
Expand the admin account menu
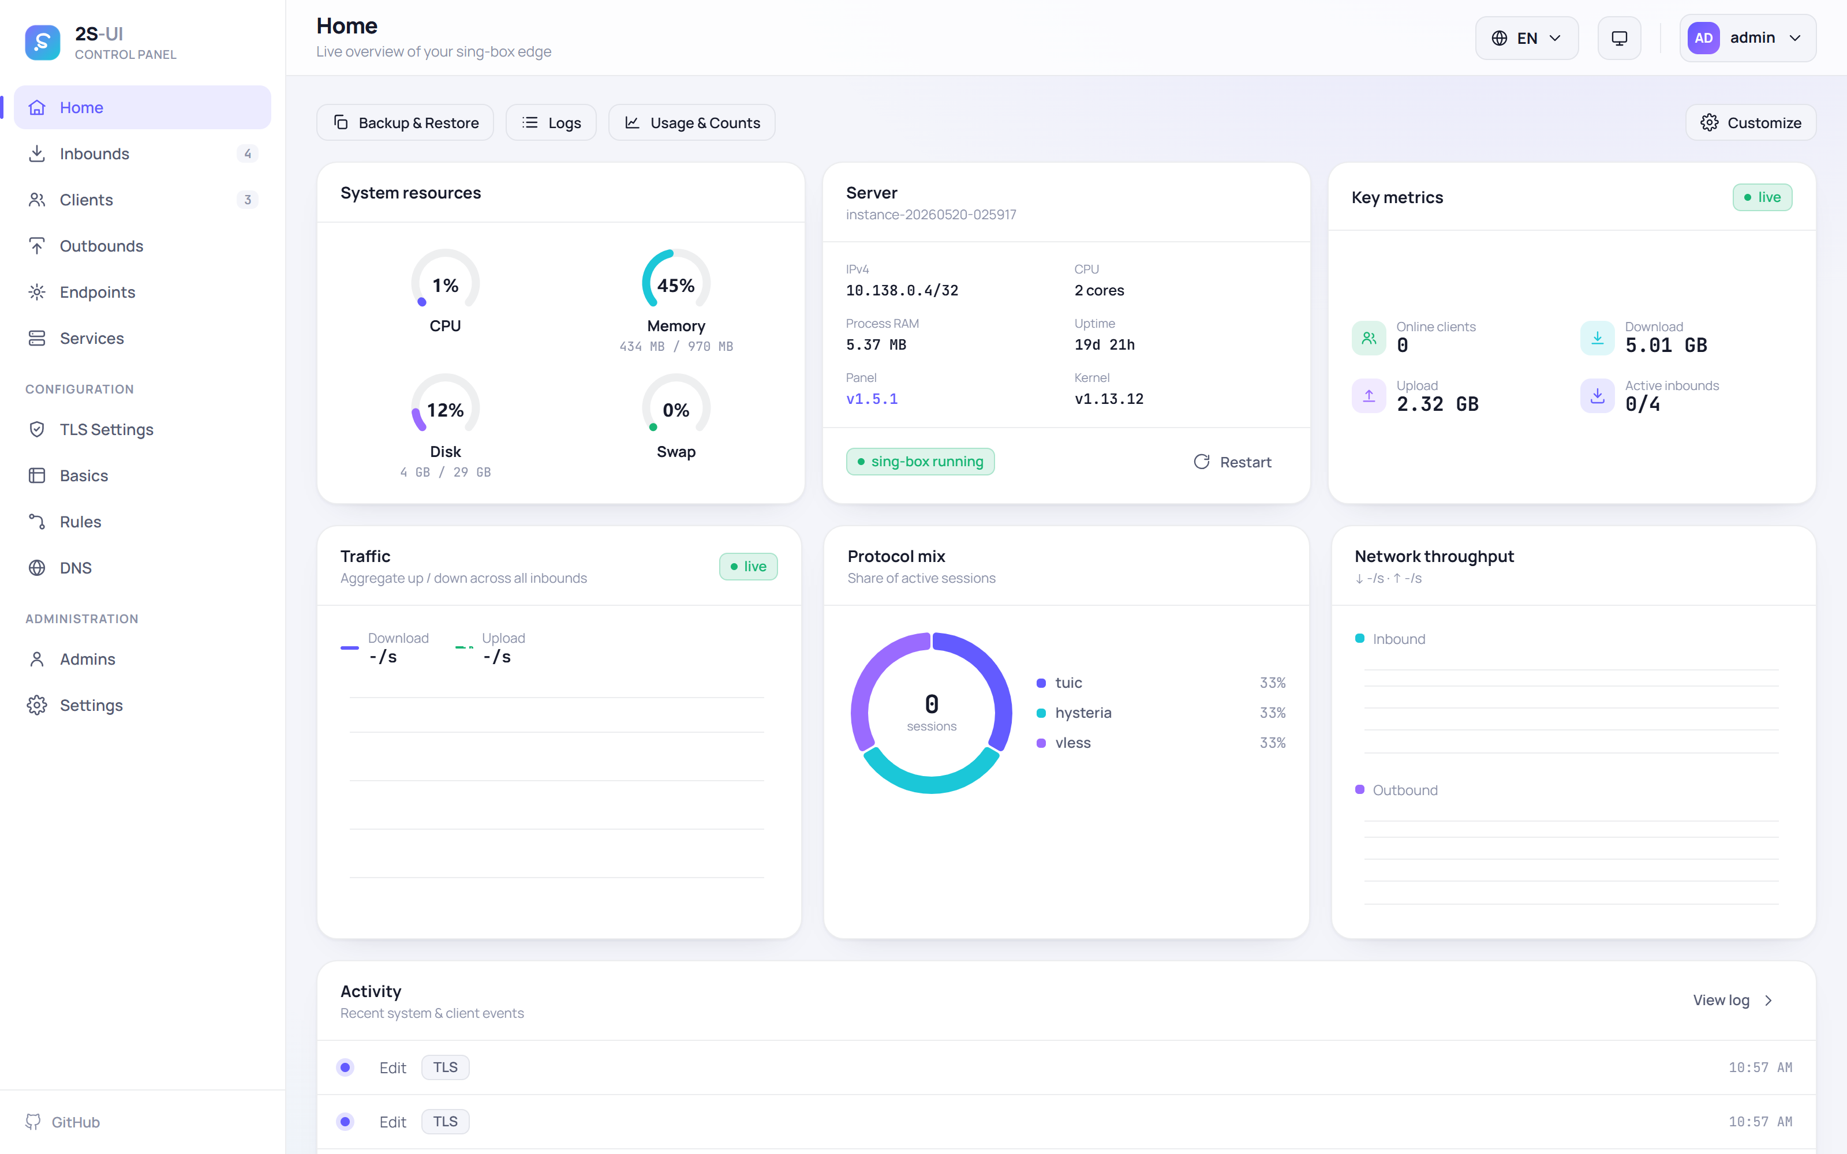[1747, 38]
